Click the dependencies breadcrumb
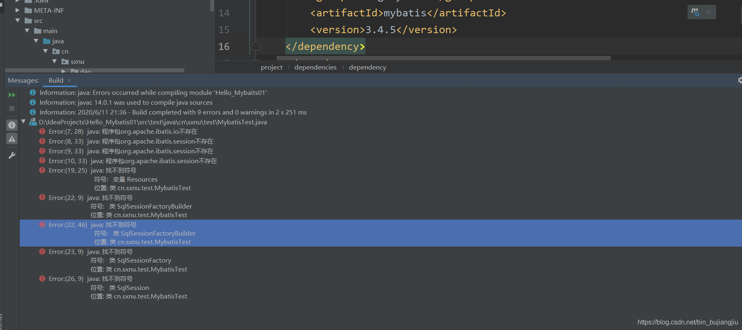 [315, 67]
